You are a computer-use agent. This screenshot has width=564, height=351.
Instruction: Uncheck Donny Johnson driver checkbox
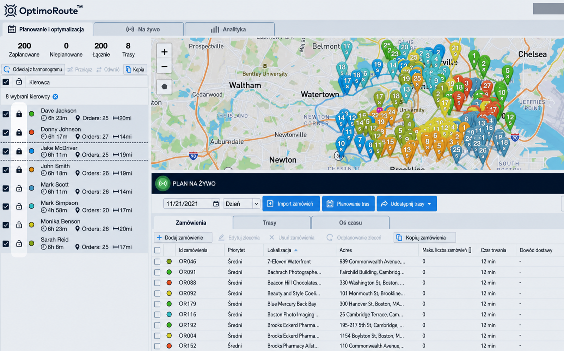(x=6, y=132)
